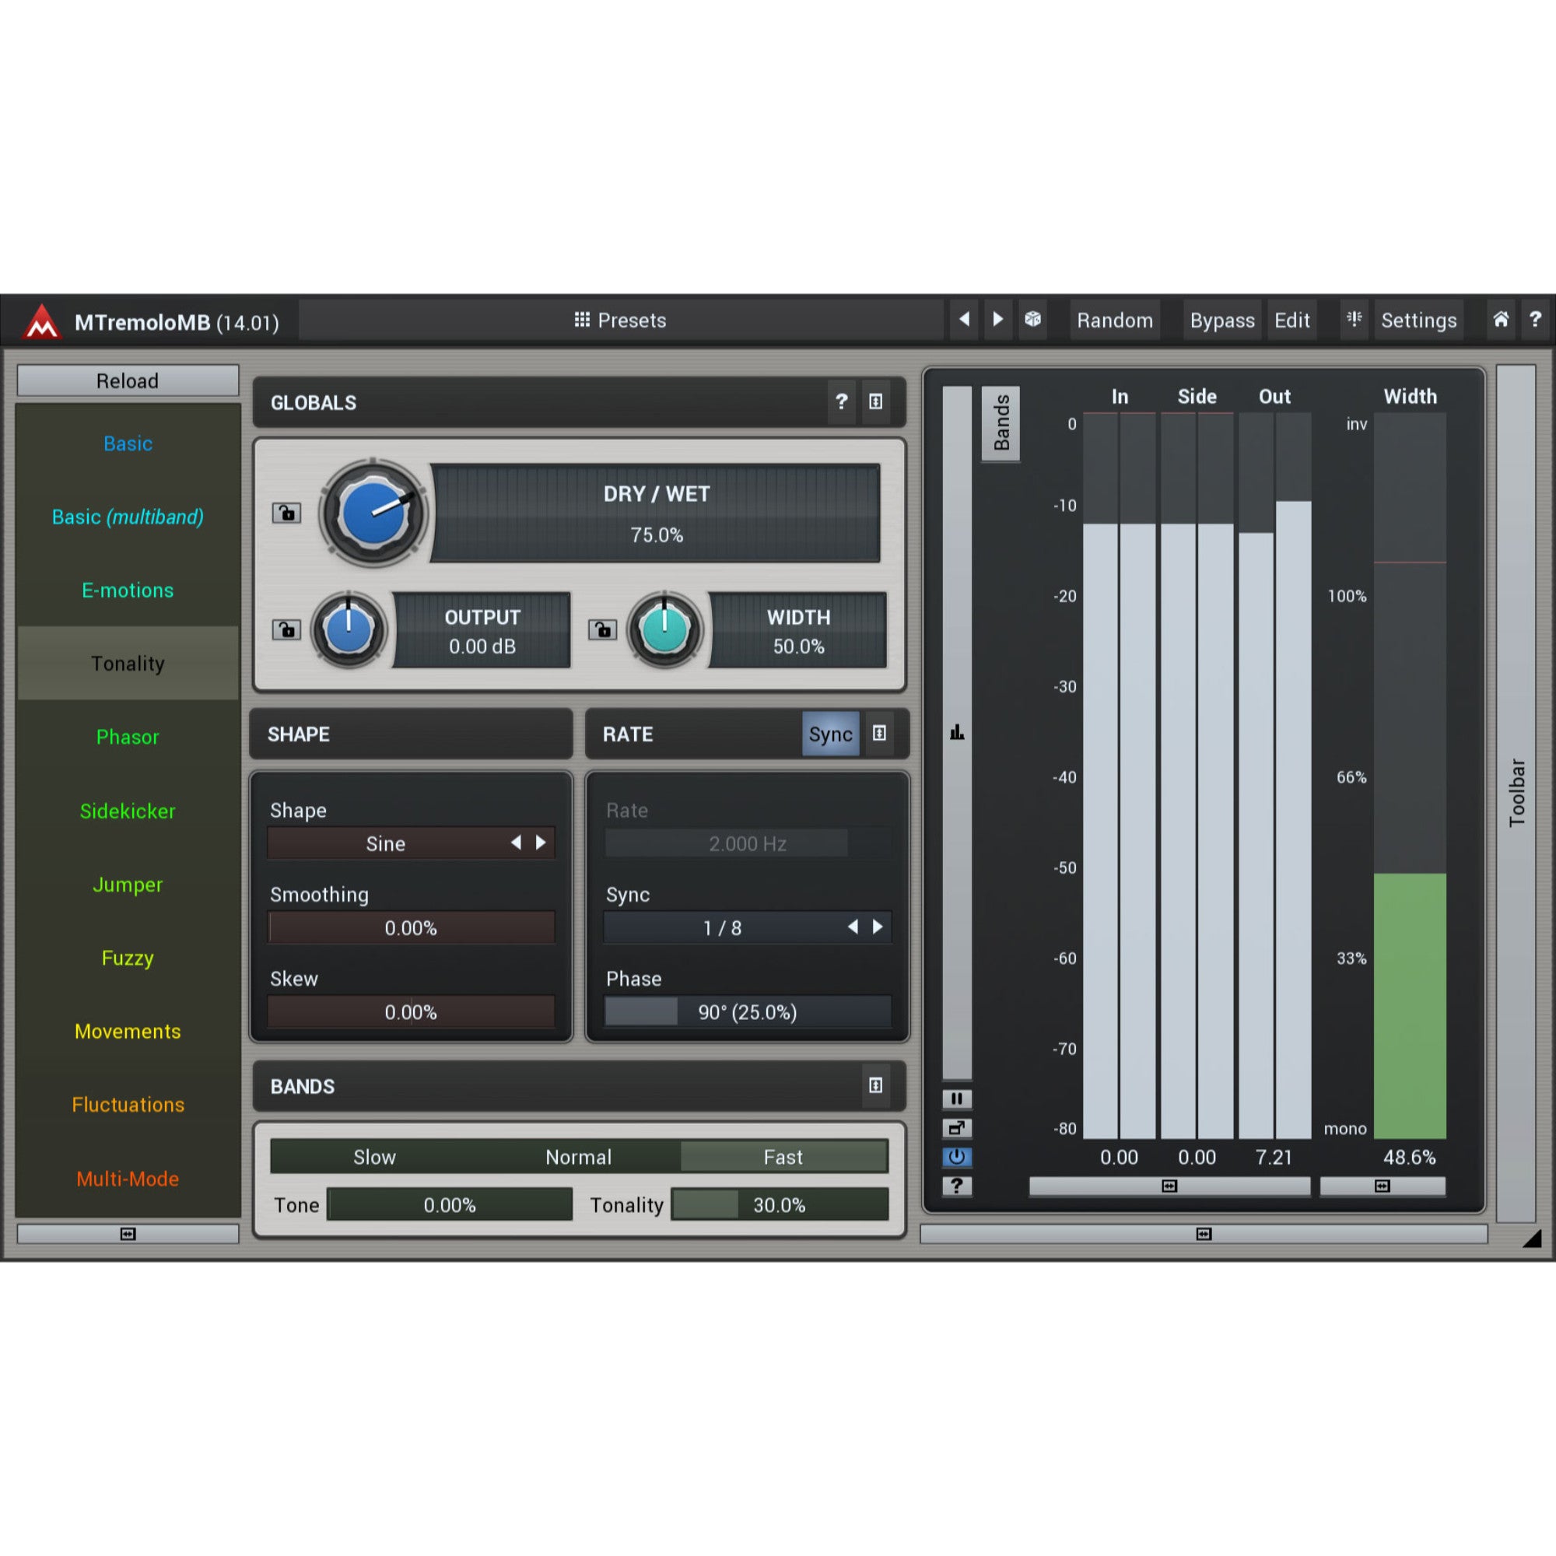Click the Tonality 30.0% slider
This screenshot has width=1556, height=1556.
(780, 1204)
